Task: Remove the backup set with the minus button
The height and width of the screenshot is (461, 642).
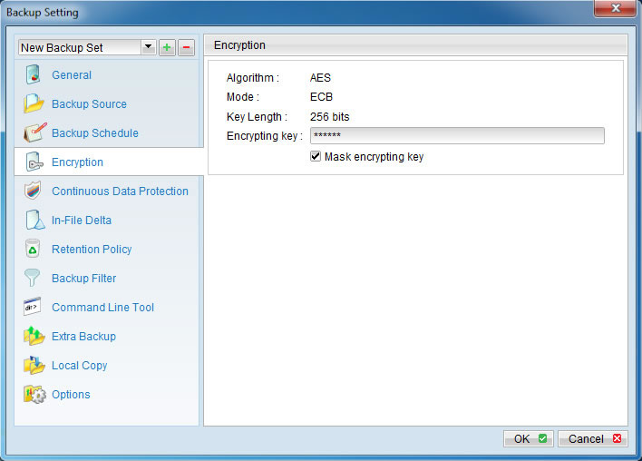Action: [186, 47]
